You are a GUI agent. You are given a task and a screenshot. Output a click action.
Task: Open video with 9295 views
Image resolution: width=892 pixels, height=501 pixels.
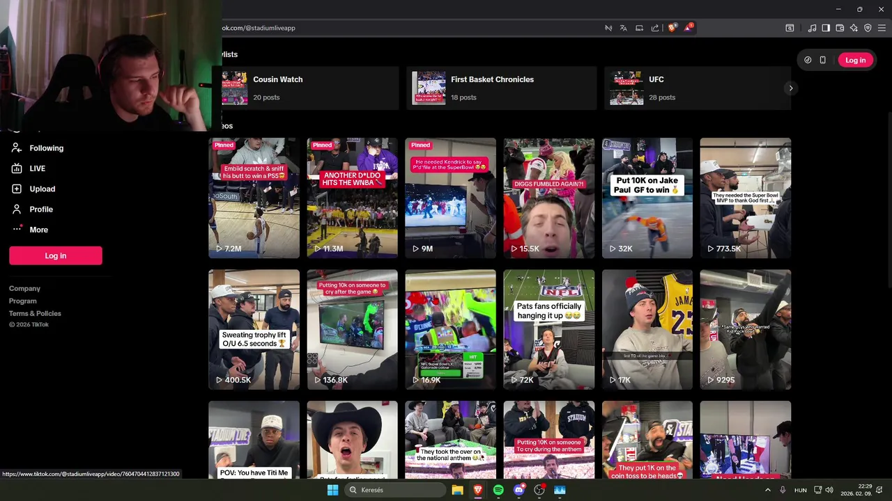point(745,330)
